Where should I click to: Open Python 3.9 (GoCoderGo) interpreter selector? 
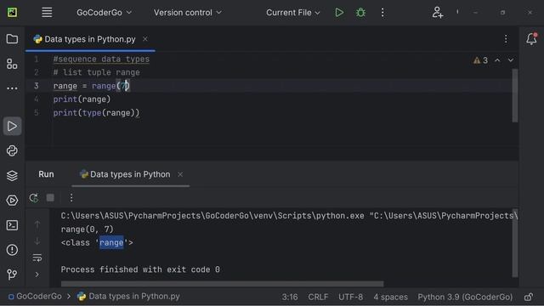pos(465,297)
